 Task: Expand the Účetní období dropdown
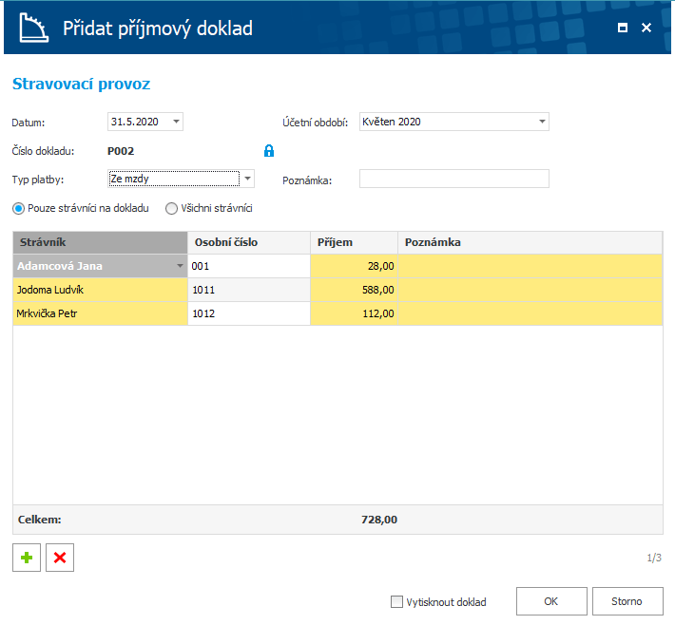pyautogui.click(x=542, y=122)
